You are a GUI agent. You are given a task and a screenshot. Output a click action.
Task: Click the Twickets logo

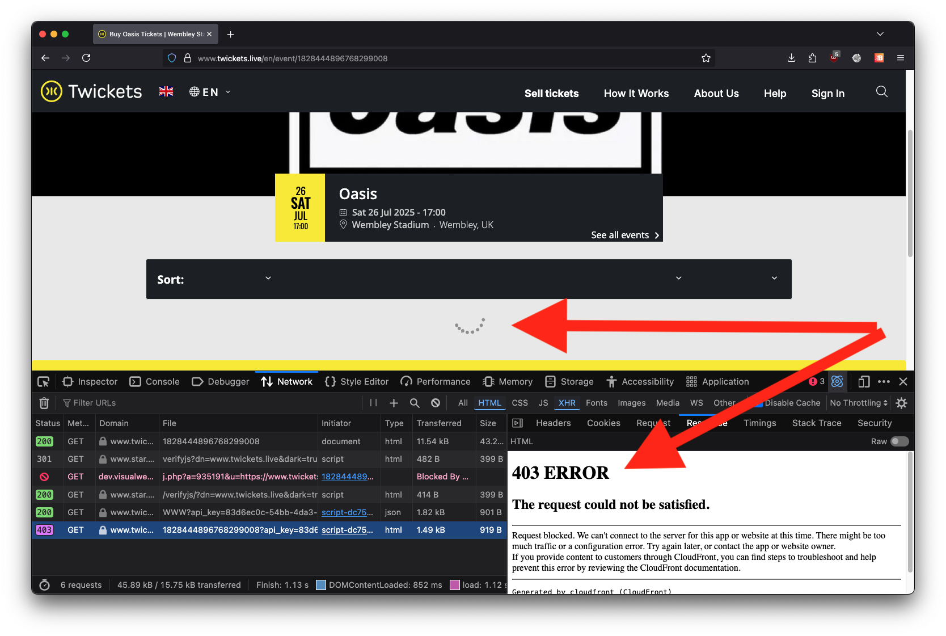tap(91, 91)
